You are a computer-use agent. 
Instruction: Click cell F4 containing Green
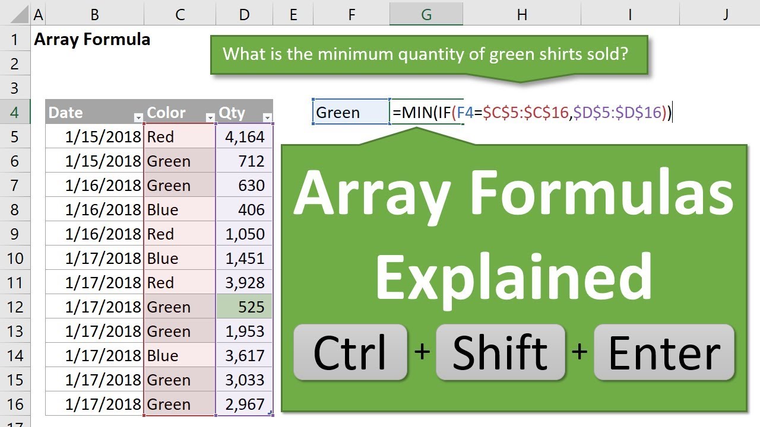(351, 112)
